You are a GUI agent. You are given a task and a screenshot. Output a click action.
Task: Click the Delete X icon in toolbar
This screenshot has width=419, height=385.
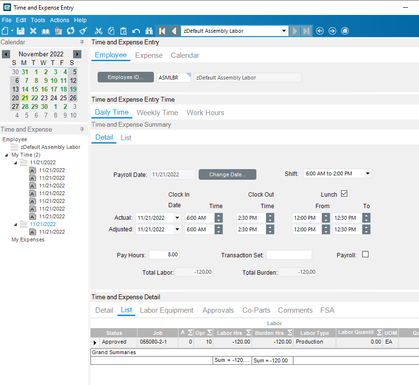pyautogui.click(x=33, y=31)
